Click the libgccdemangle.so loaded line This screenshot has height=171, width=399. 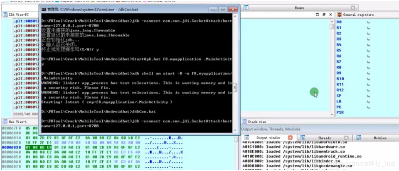298,166
